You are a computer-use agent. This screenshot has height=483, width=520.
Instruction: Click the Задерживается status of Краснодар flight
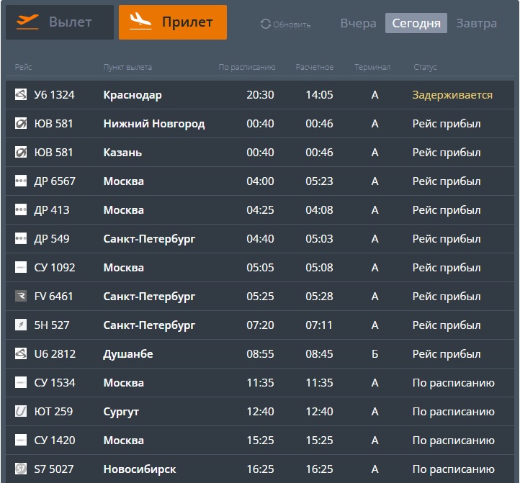point(452,95)
